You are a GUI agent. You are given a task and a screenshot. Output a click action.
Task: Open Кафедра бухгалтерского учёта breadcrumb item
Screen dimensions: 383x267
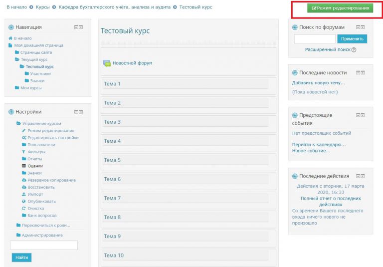click(x=114, y=7)
